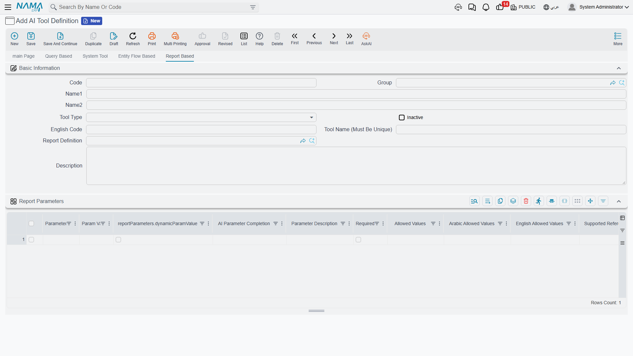Open the Tool Type dropdown
This screenshot has width=633, height=356.
tap(201, 117)
